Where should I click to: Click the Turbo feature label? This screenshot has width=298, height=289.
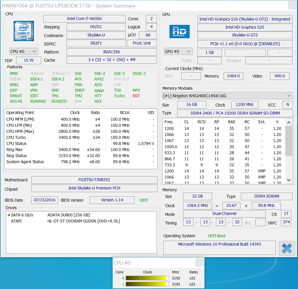point(119,96)
